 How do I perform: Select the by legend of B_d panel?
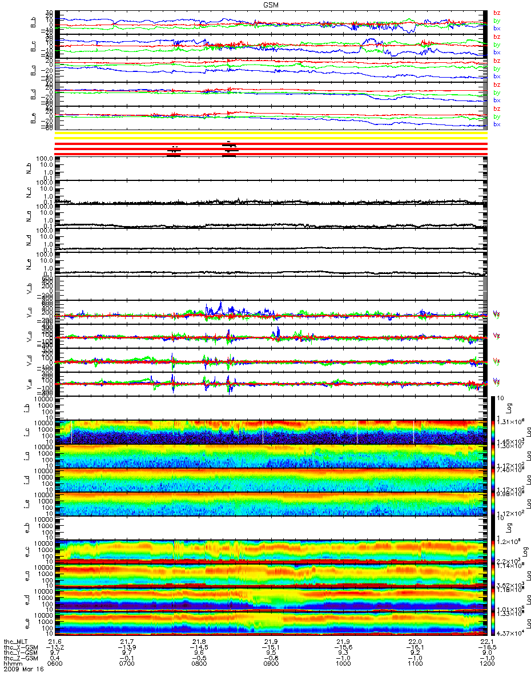point(496,92)
